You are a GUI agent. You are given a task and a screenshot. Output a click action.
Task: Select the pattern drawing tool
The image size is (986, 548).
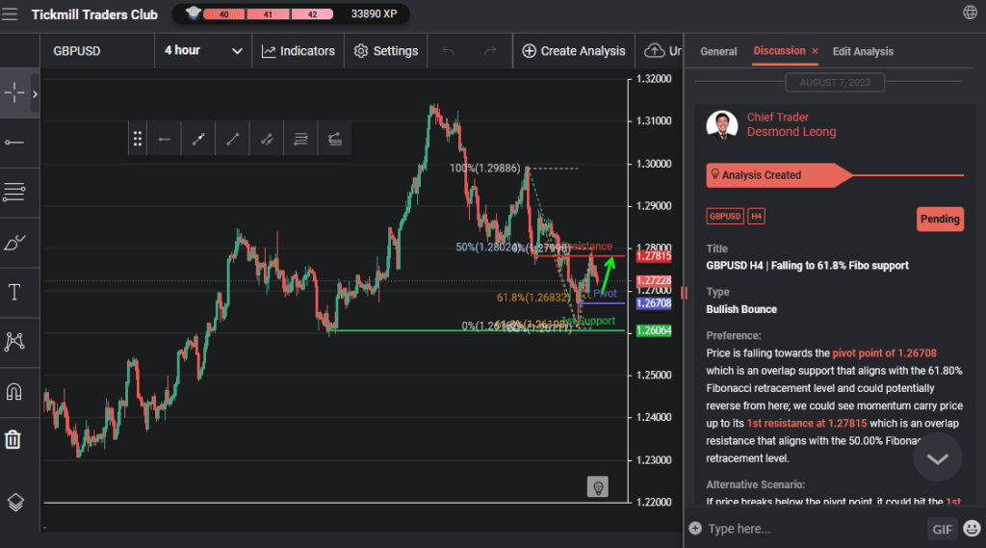(x=14, y=341)
